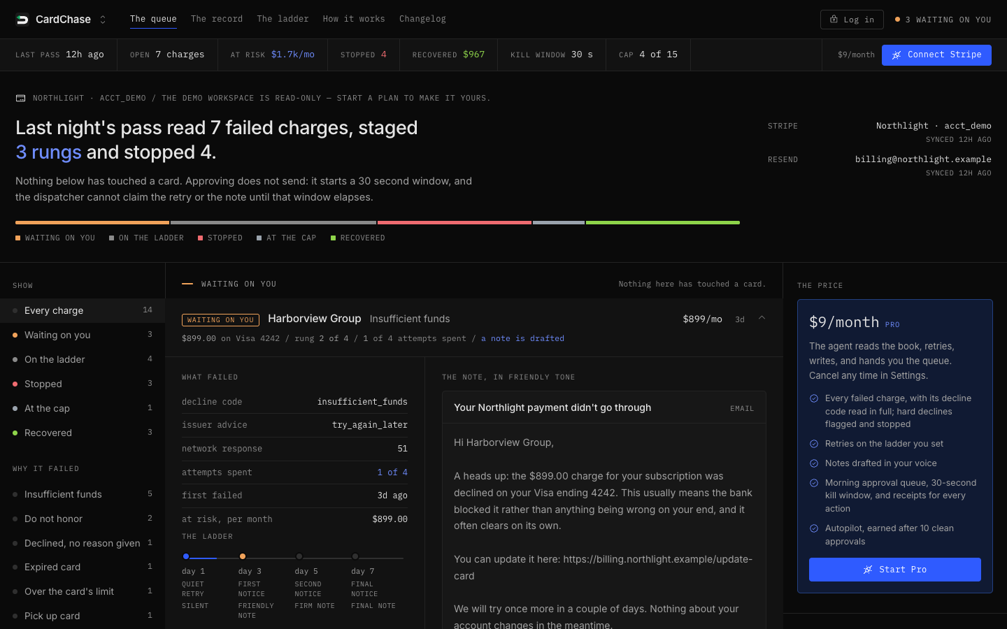
Task: Click the $9/month price in top bar
Action: 856,55
